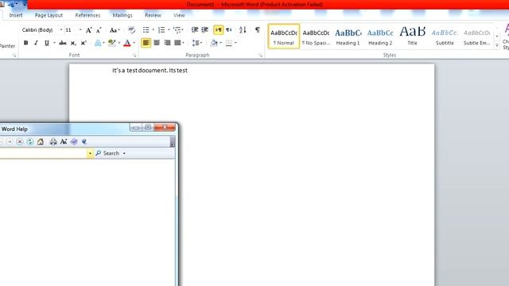This screenshot has height=286, width=509.
Task: Open the Calibri (Body) font name dropdown
Action: point(60,30)
